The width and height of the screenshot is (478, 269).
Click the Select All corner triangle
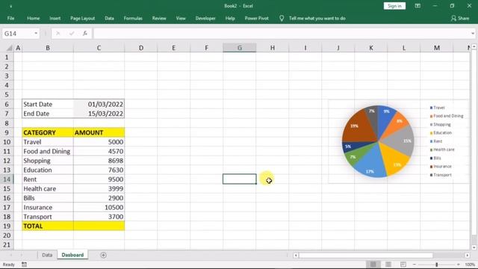(10, 48)
